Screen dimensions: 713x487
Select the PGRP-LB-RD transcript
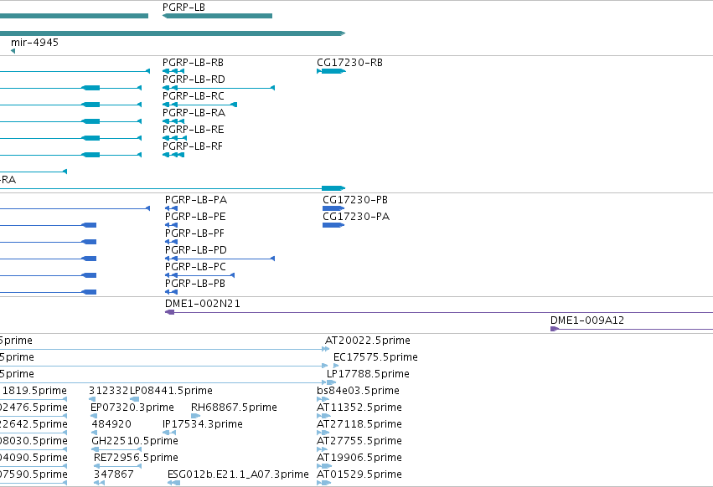pyautogui.click(x=219, y=88)
